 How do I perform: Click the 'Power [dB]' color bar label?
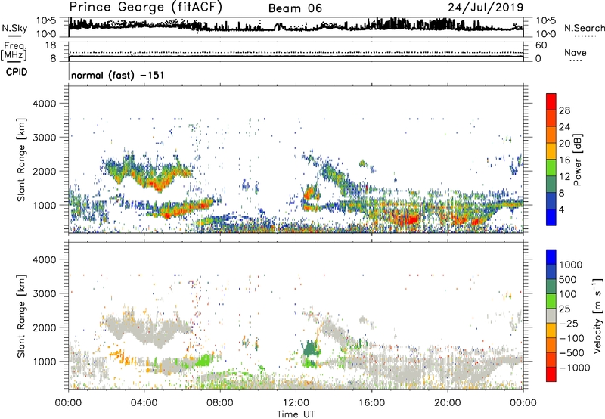click(x=578, y=160)
